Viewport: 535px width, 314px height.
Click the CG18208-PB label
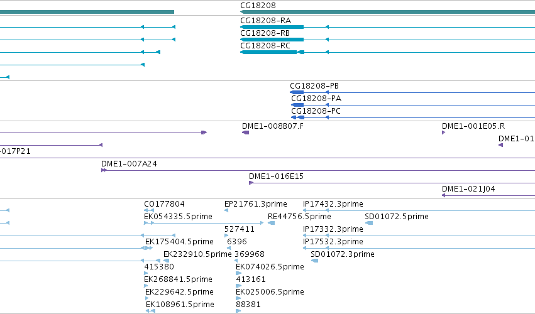(314, 86)
